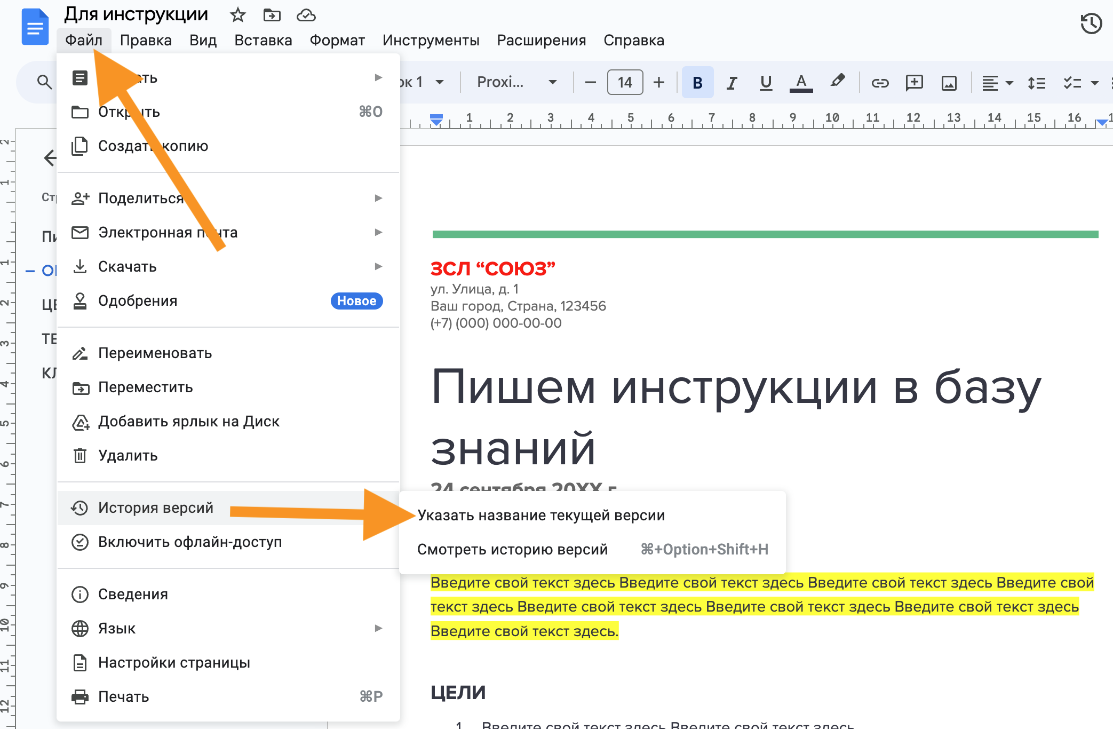Star the document with the star icon

click(237, 15)
